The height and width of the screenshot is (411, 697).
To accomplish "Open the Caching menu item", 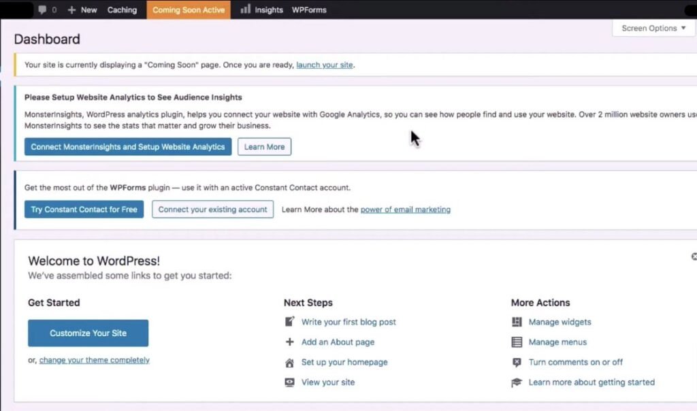I will pyautogui.click(x=122, y=10).
